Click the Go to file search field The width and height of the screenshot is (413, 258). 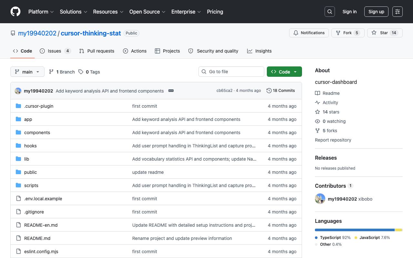coord(231,72)
